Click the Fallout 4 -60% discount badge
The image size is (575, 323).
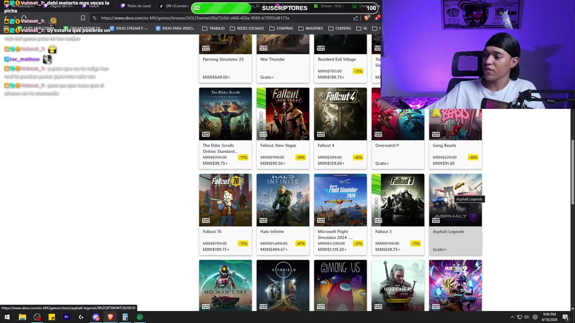[358, 157]
